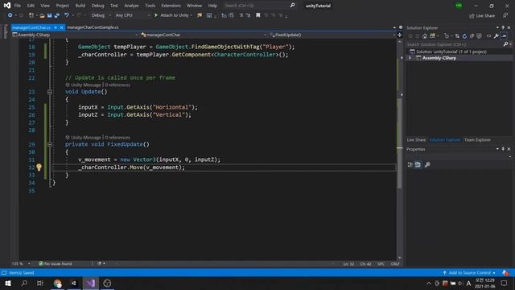
Task: Click Add to Source Control
Action: pos(469,273)
